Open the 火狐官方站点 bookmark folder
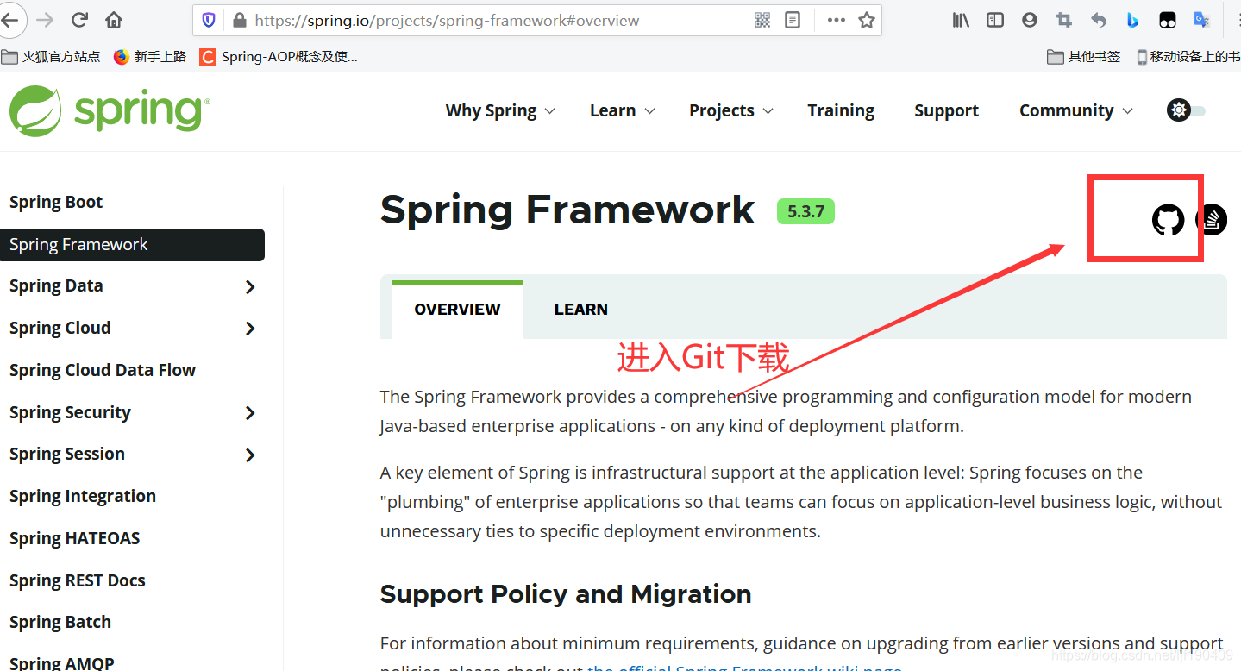Screen dimensions: 1241x671 pos(51,57)
